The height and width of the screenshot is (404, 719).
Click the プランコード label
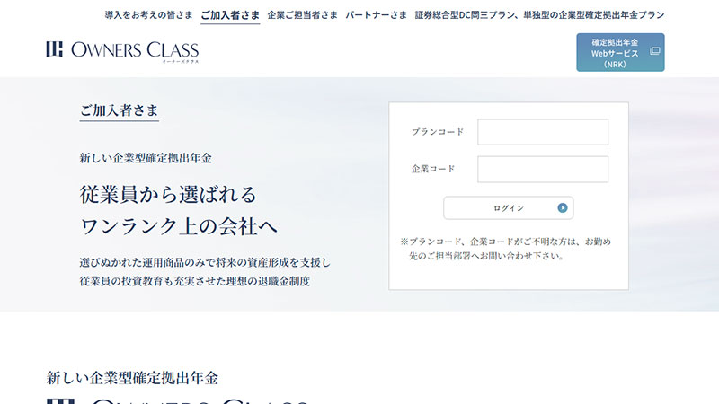(x=438, y=132)
